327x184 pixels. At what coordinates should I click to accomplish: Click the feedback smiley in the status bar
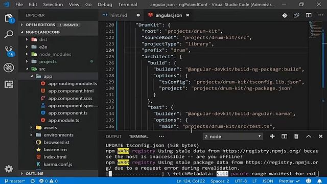[x=309, y=181]
